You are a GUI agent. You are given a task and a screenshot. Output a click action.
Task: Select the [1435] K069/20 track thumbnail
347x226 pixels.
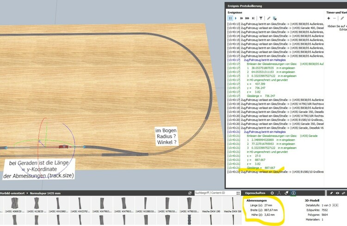(x=15, y=206)
